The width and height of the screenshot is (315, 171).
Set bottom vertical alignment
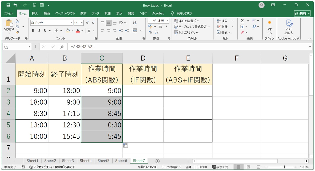(115, 23)
